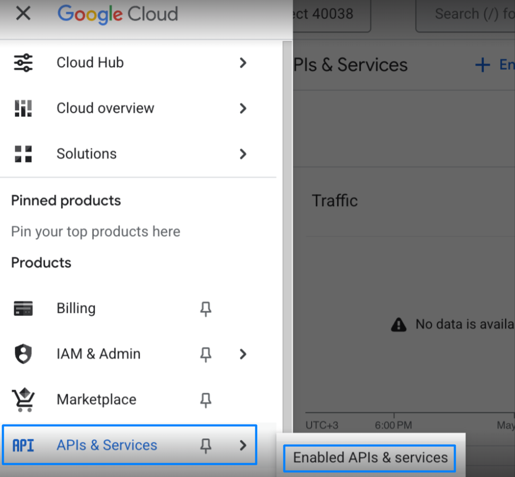
Task: Click the Billing credit card icon
Action: 23,308
